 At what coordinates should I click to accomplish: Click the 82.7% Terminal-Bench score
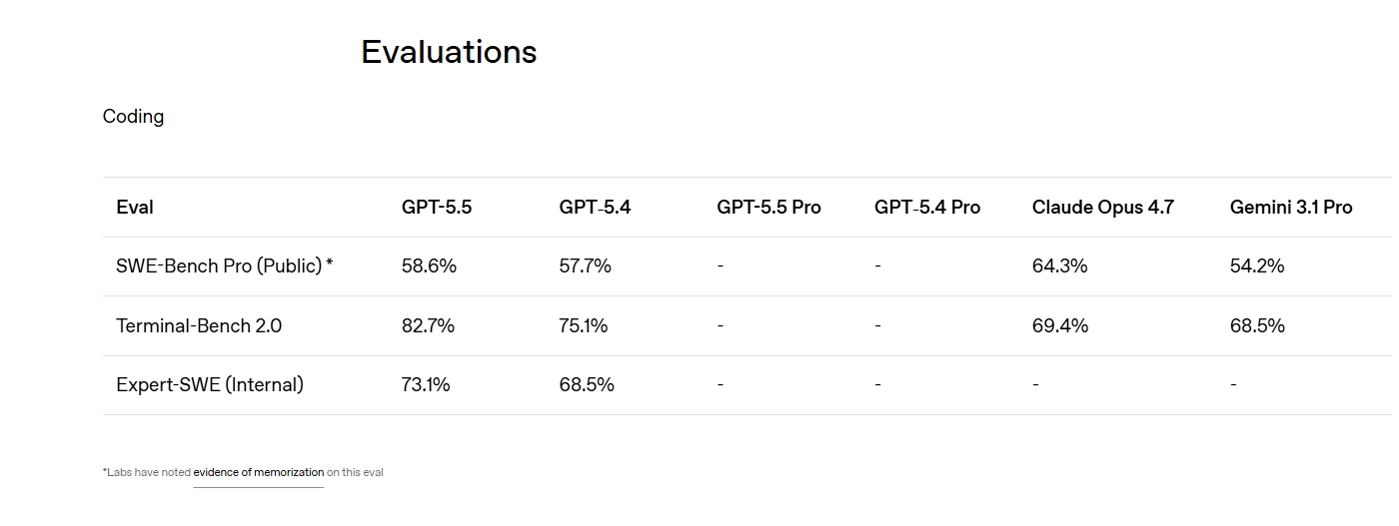[x=428, y=325]
